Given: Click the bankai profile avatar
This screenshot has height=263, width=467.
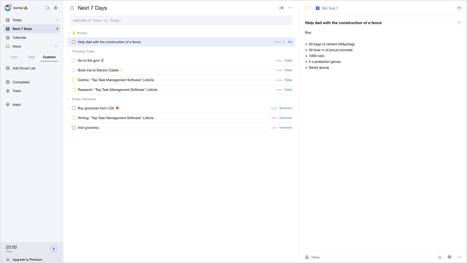Looking at the screenshot, I should tap(8, 8).
